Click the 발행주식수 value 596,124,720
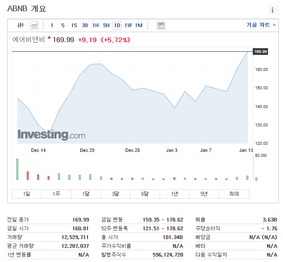283x262 pixels. pyautogui.click(x=168, y=255)
